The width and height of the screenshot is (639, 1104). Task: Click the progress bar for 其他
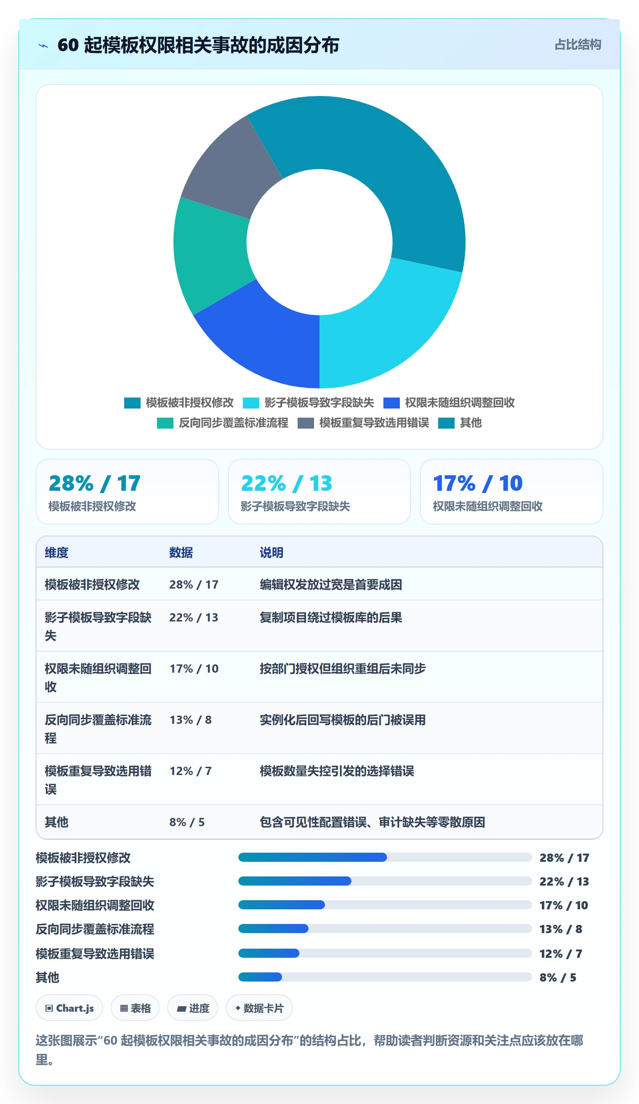click(385, 977)
